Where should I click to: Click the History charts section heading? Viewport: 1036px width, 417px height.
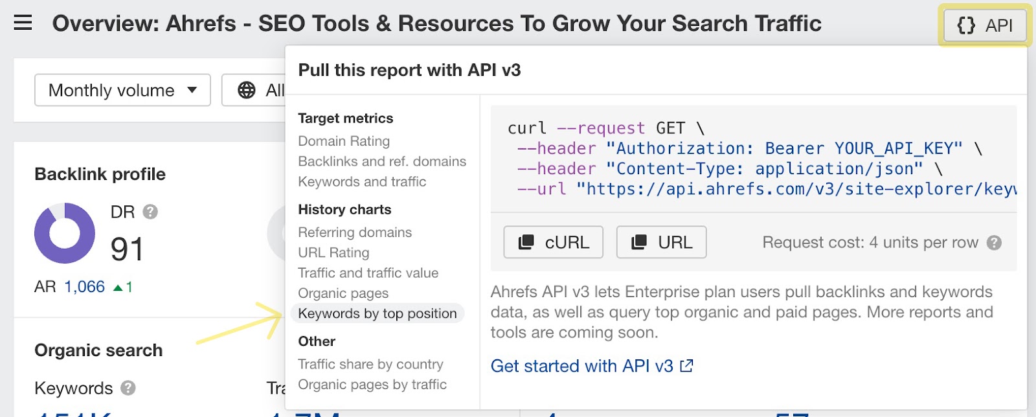pyautogui.click(x=344, y=210)
